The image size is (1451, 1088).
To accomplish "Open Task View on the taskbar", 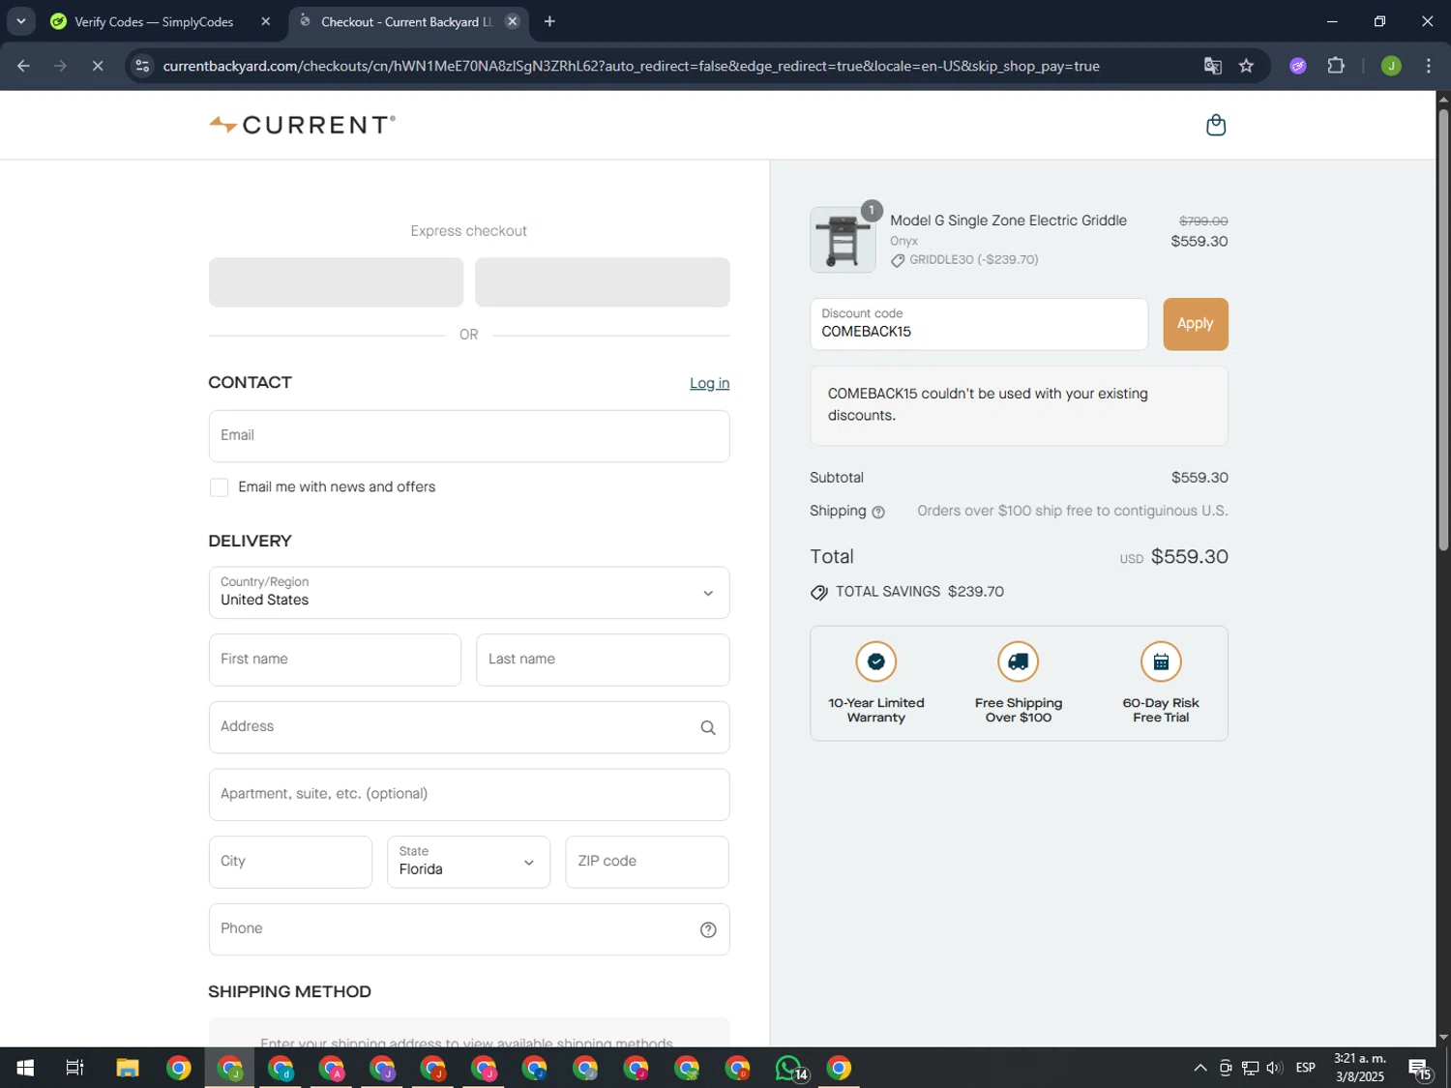I will click(74, 1069).
